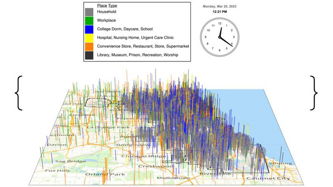The width and height of the screenshot is (333, 187).
Task: Click the 'Bridgeview' map label
Action: [133, 145]
